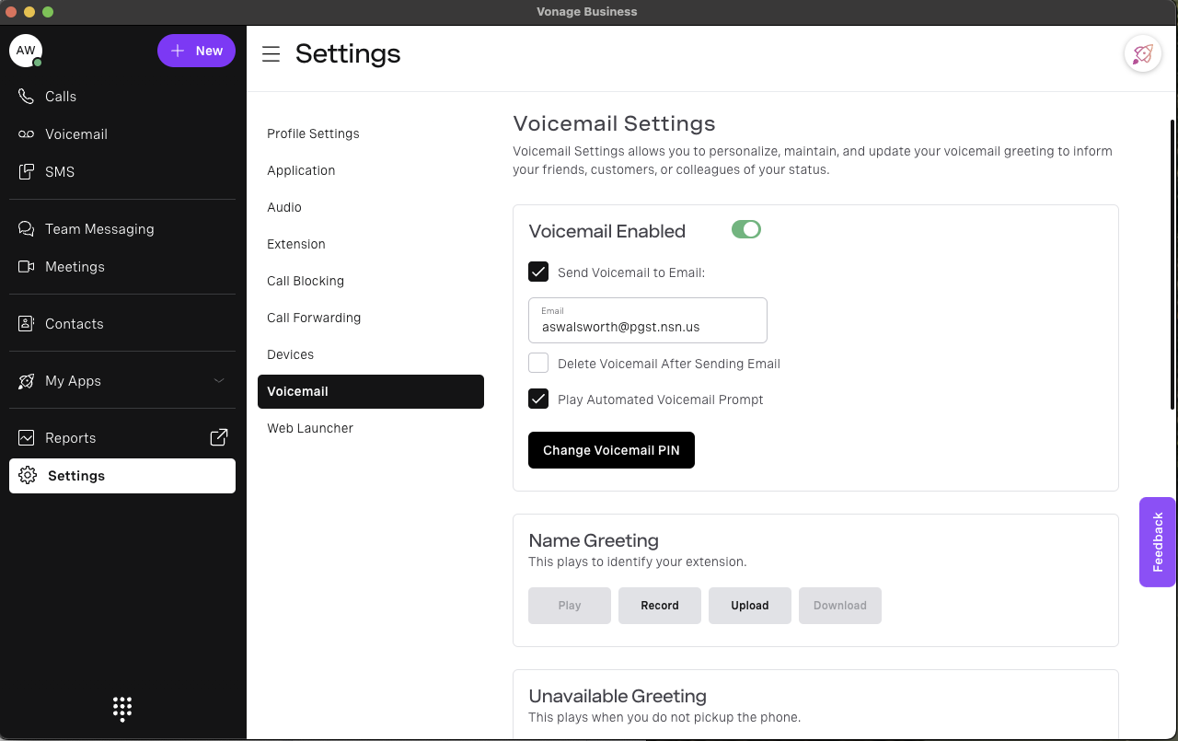
Task: Click the Name Greeting heading
Action: pyautogui.click(x=594, y=540)
